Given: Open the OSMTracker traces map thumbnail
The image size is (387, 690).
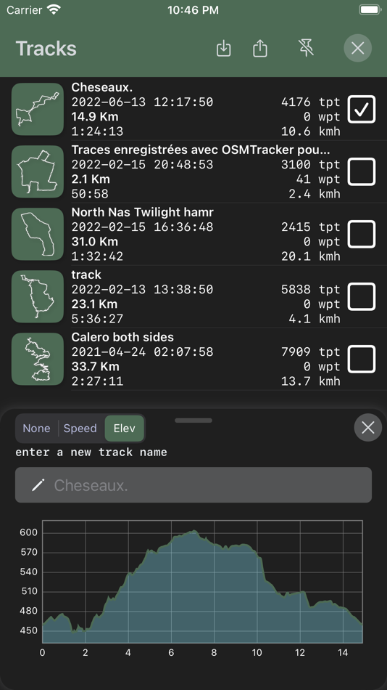Looking at the screenshot, I should [38, 171].
